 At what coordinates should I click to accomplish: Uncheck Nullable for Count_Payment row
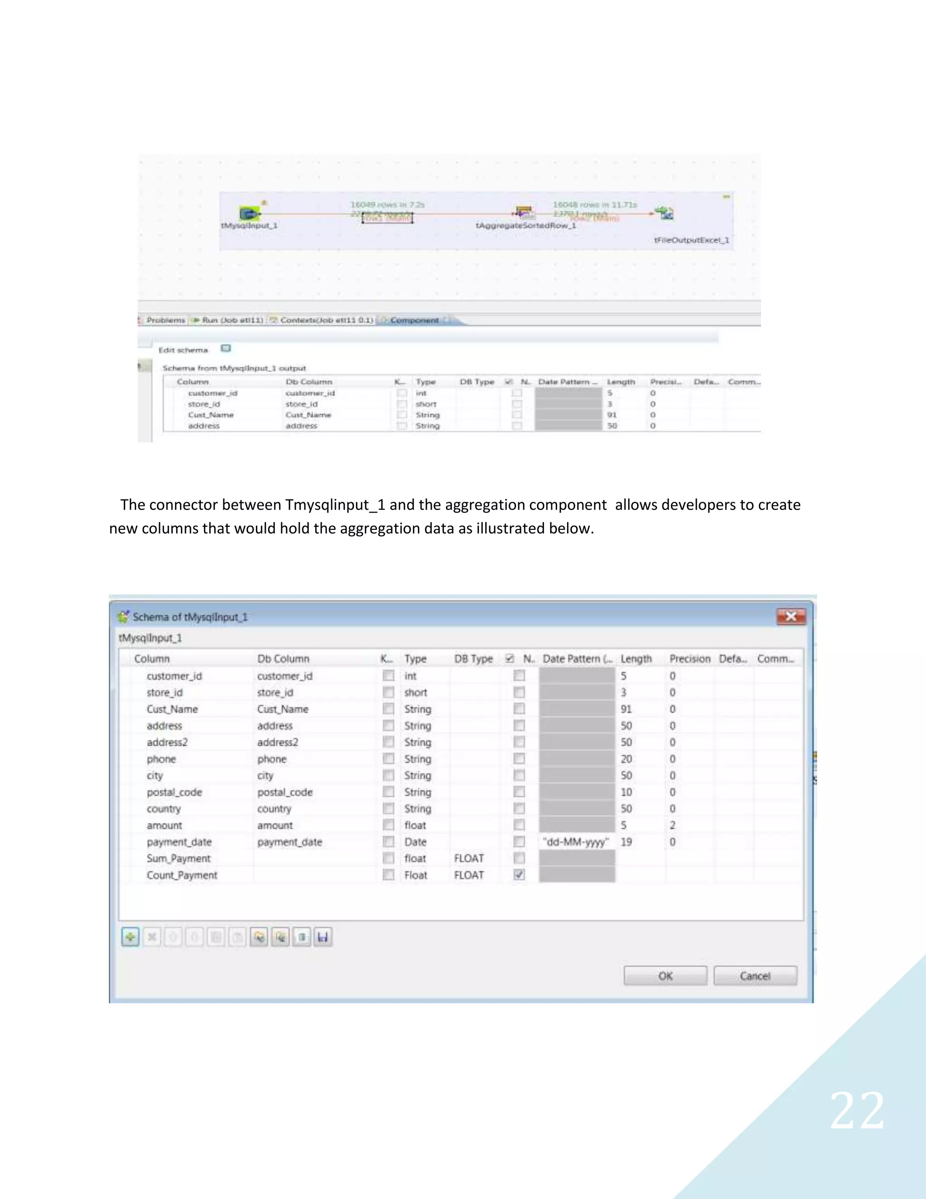(519, 875)
